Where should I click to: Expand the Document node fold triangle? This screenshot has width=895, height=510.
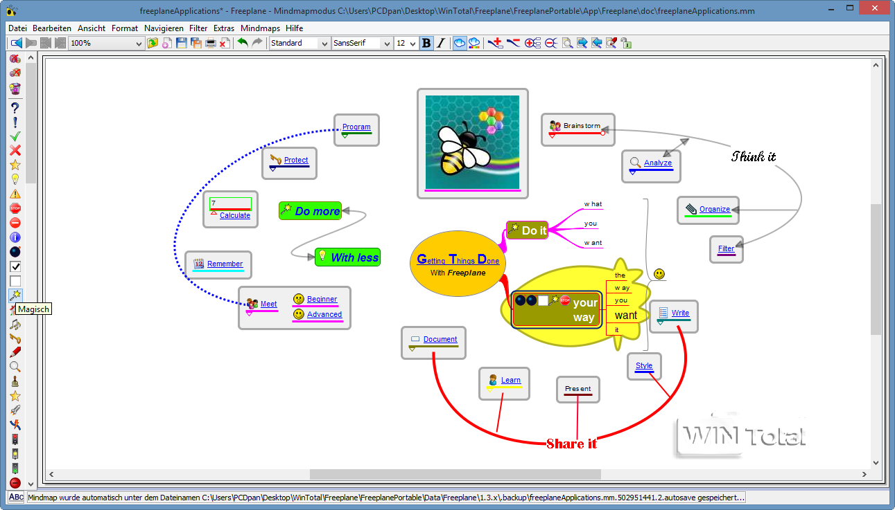[x=412, y=348]
